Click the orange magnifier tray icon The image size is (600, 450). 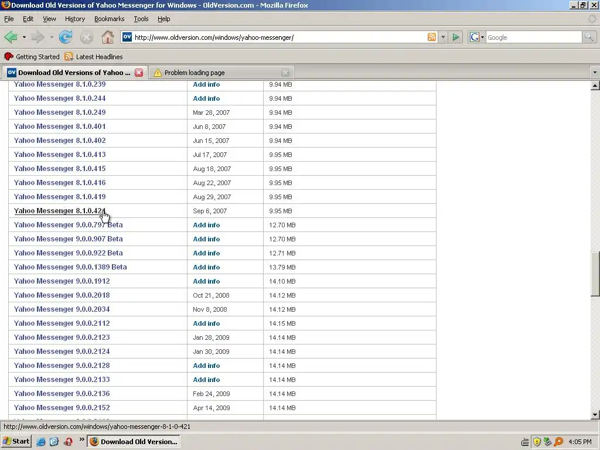click(x=558, y=442)
